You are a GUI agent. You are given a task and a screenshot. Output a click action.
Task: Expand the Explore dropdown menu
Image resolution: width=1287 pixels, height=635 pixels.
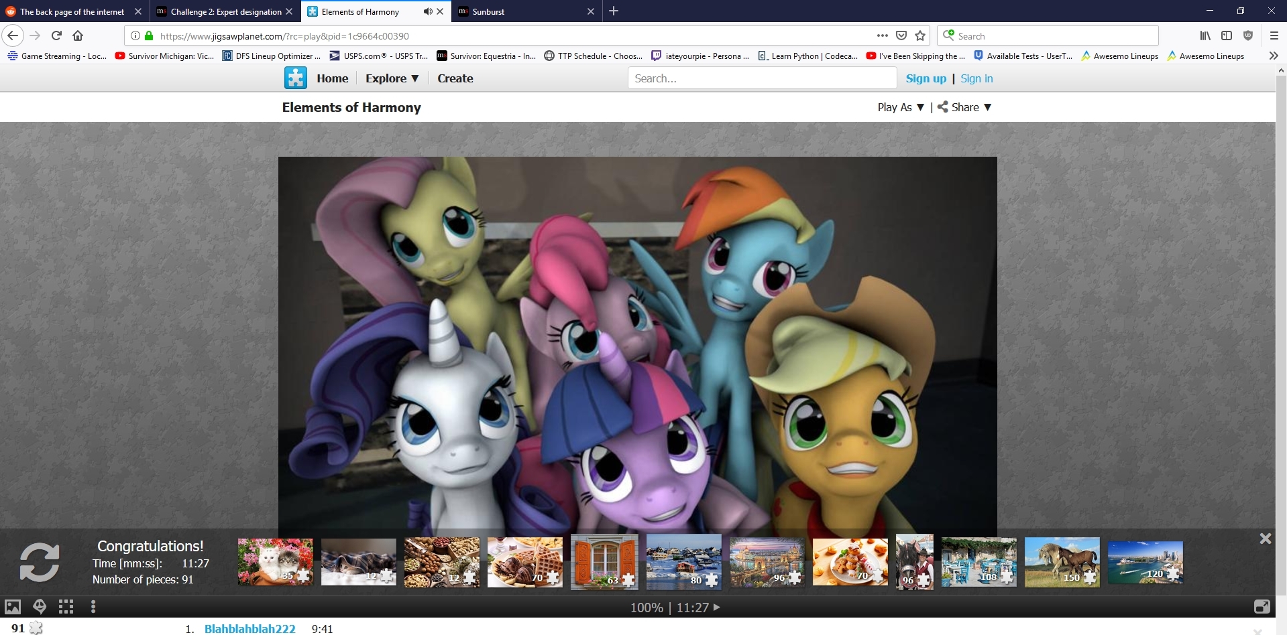pos(392,78)
